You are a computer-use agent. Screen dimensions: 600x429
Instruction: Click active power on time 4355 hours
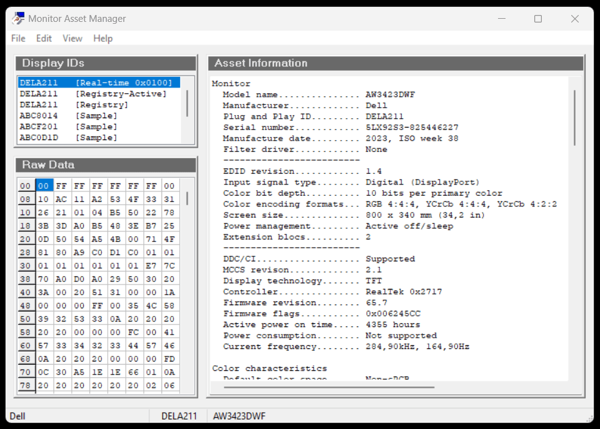tap(393, 325)
